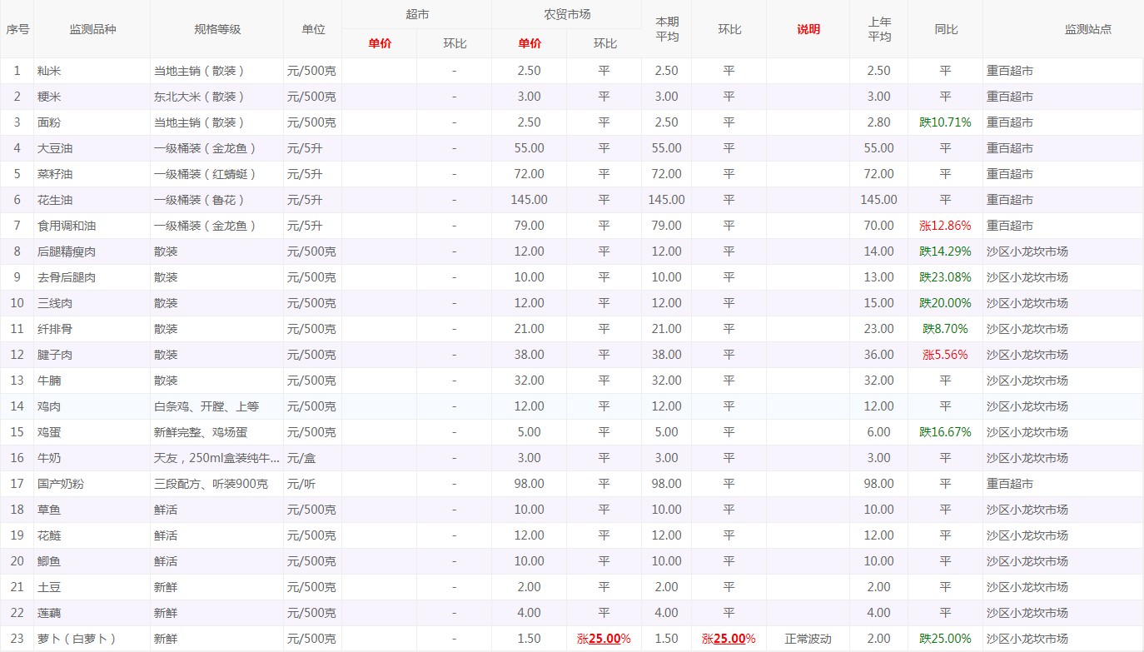Click the red 说明 column header

(808, 29)
